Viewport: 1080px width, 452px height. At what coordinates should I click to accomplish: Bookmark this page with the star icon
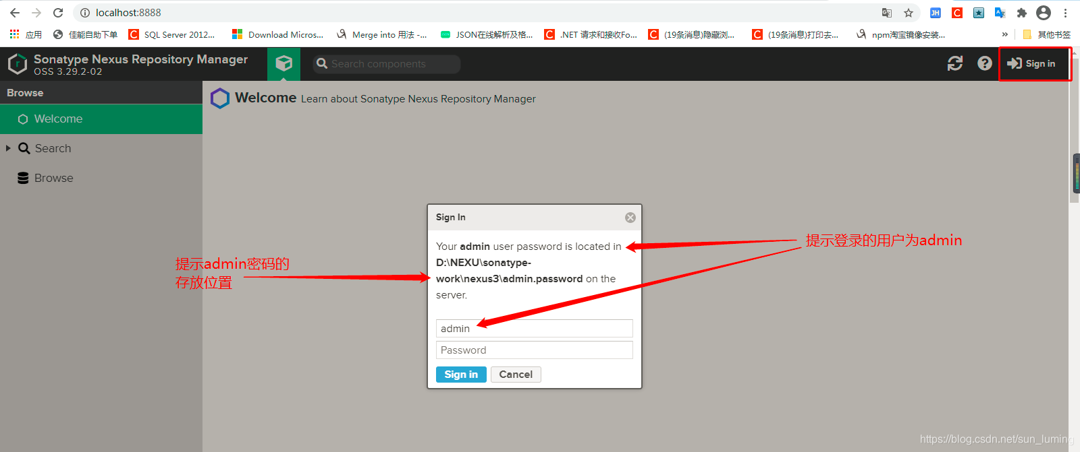[x=909, y=13]
